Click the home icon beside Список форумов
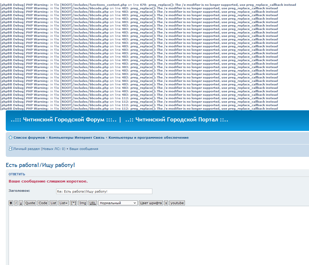Image resolution: width=309 pixels, height=265 pixels. point(10,138)
